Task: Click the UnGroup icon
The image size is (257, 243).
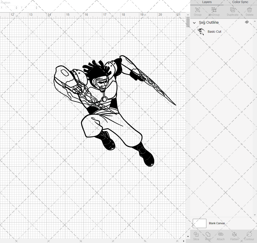Action: tap(214, 10)
